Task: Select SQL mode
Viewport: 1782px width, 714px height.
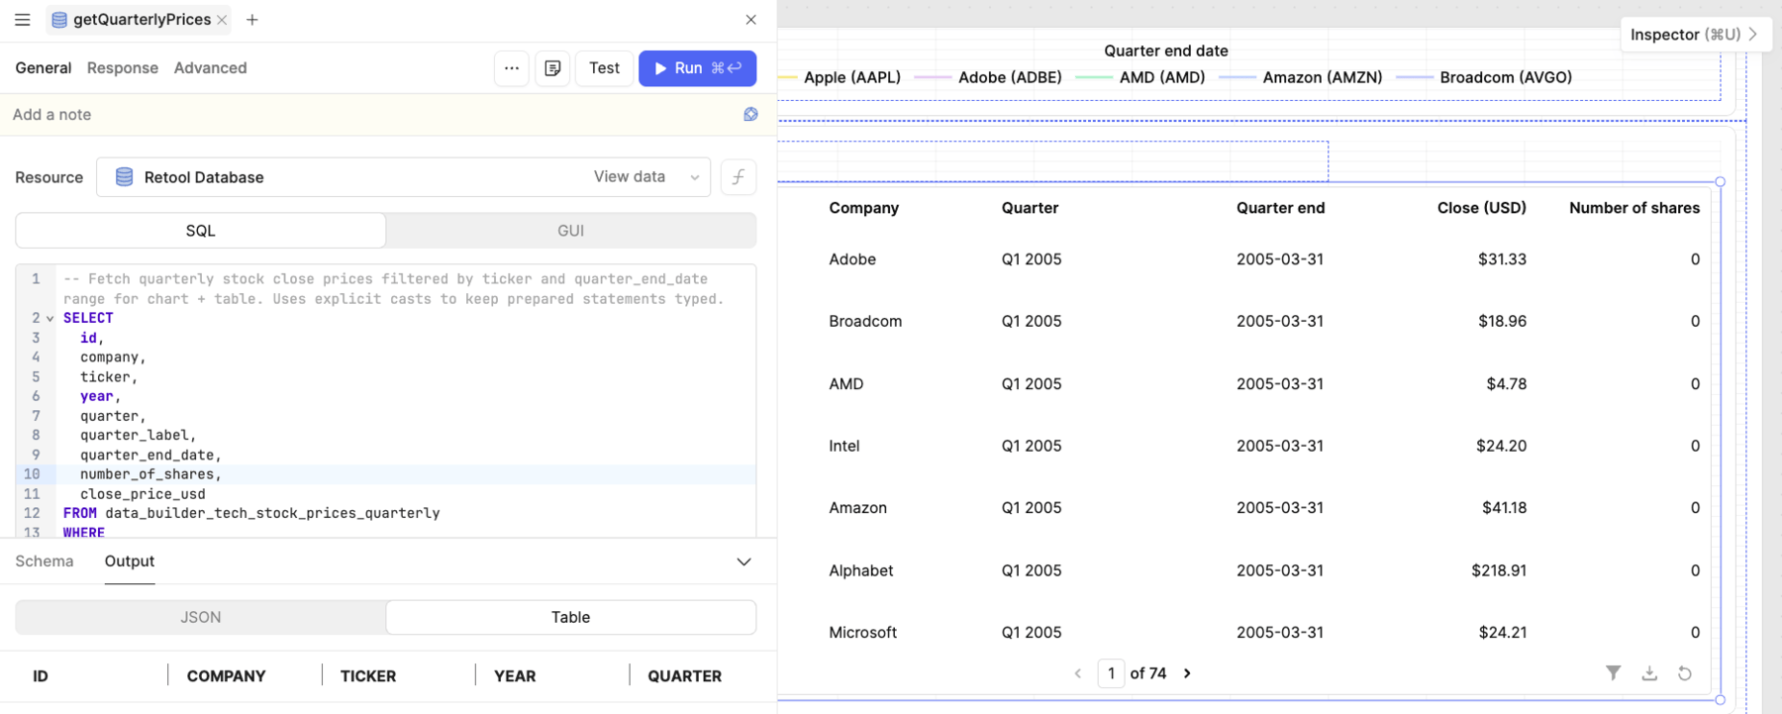Action: [x=200, y=231]
